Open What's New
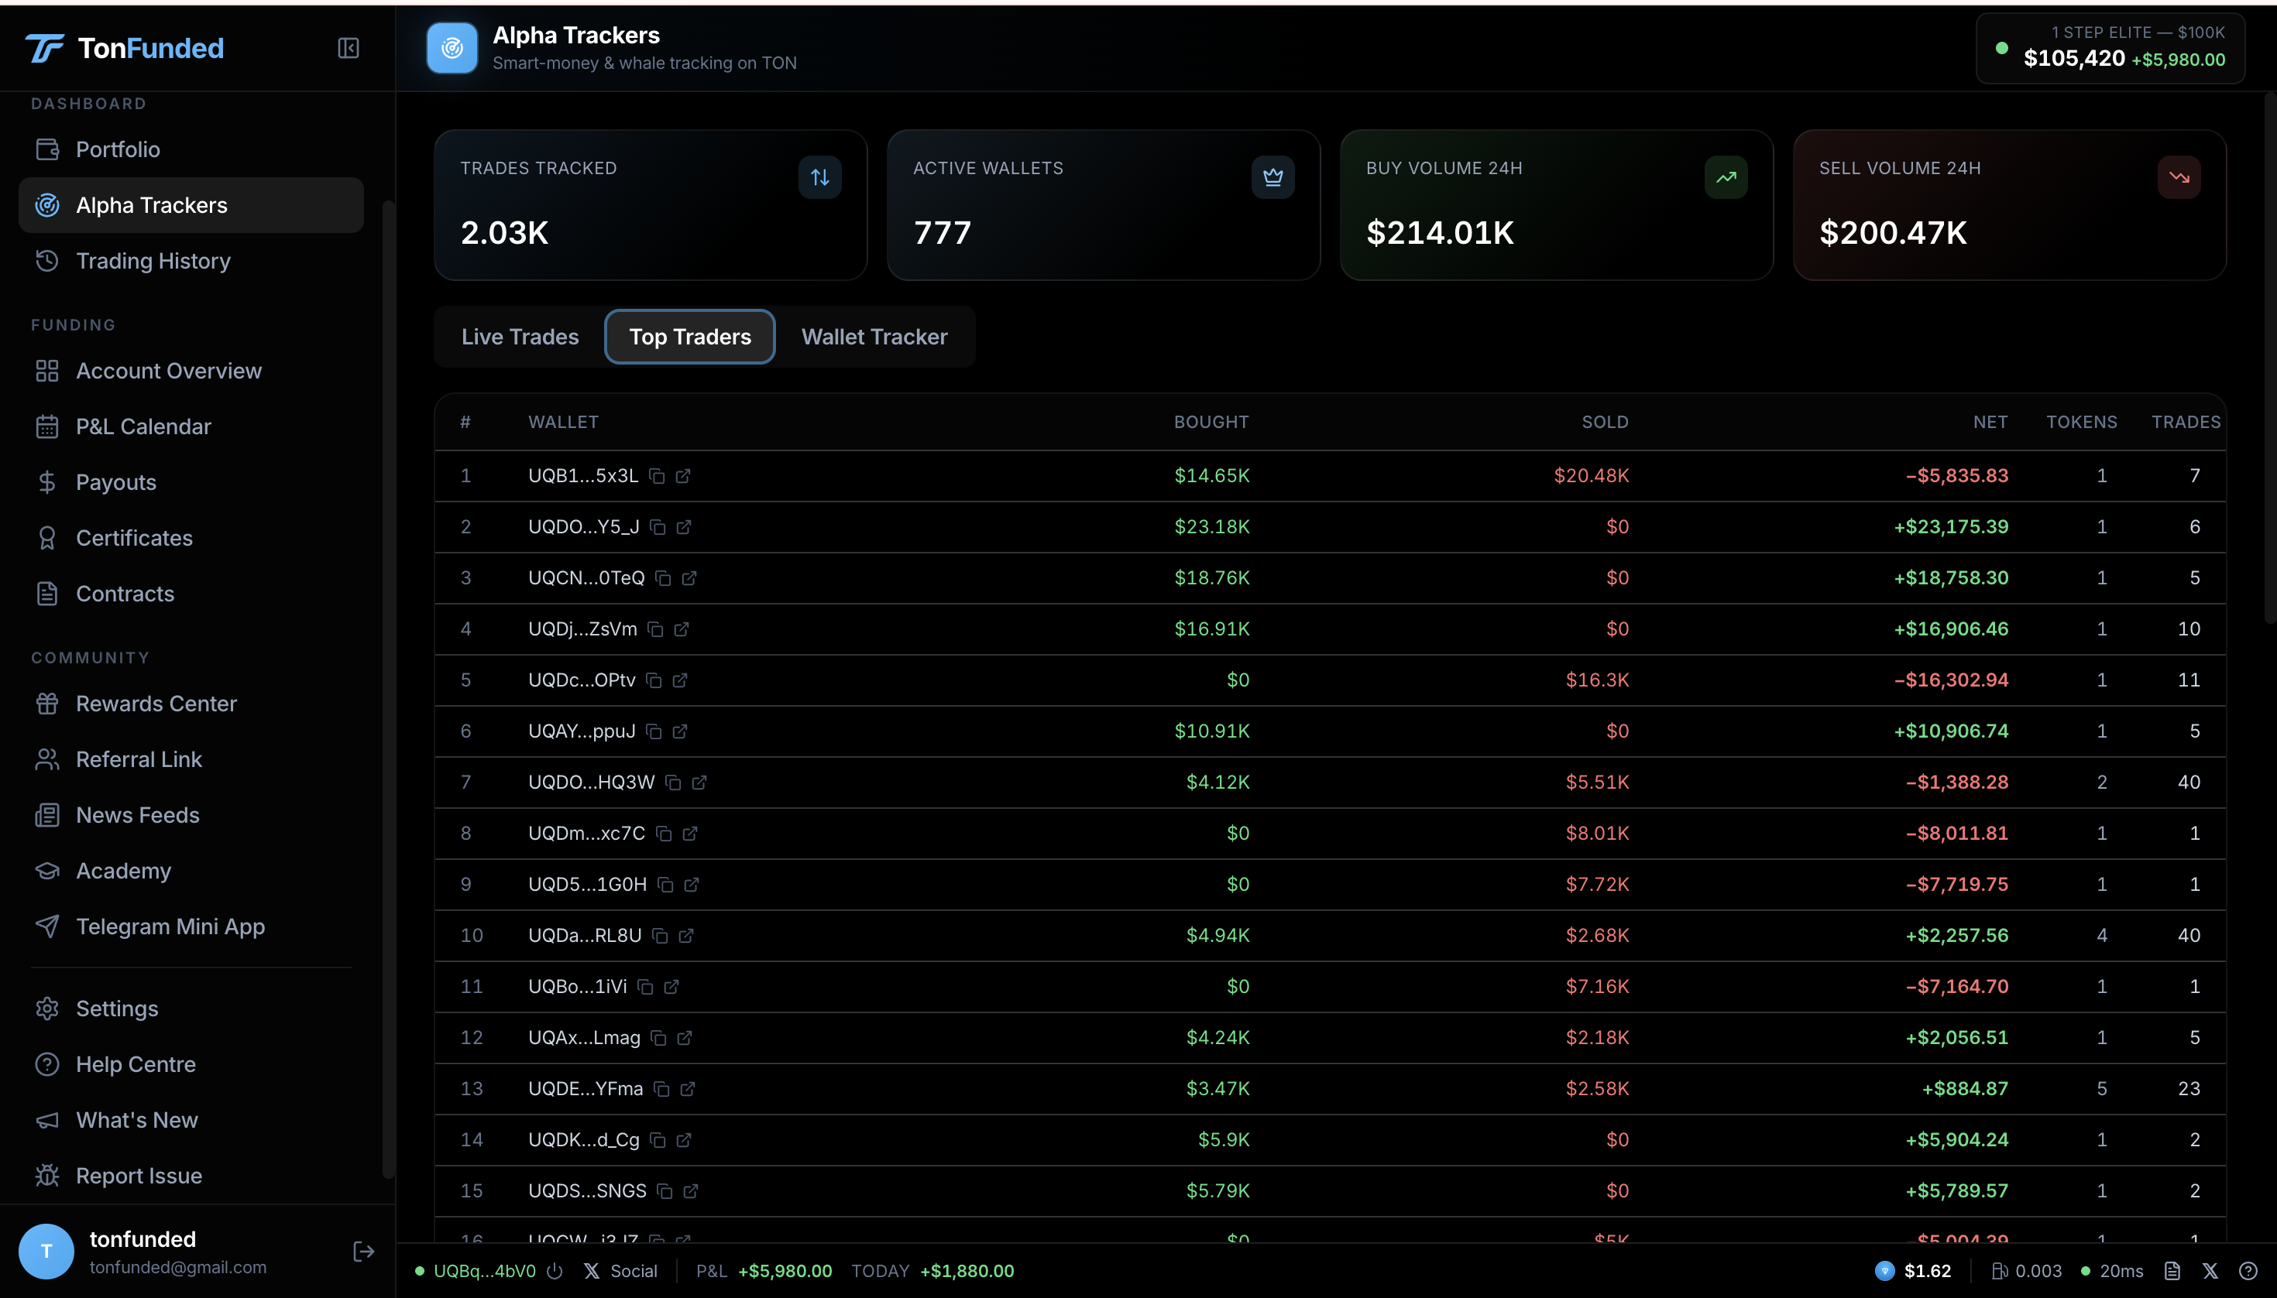 pyautogui.click(x=191, y=1121)
